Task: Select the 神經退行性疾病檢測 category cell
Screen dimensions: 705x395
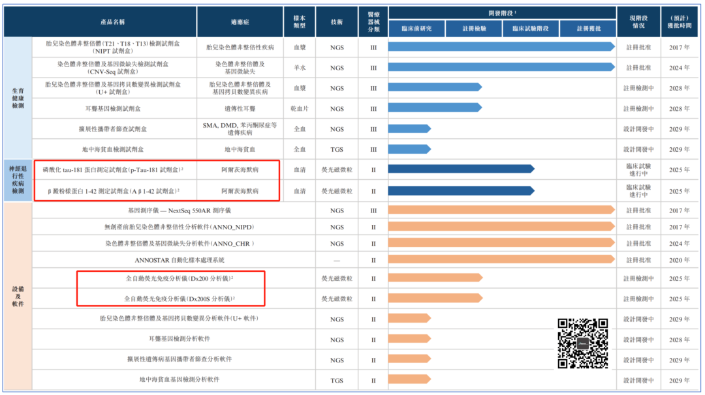Action: [x=18, y=180]
